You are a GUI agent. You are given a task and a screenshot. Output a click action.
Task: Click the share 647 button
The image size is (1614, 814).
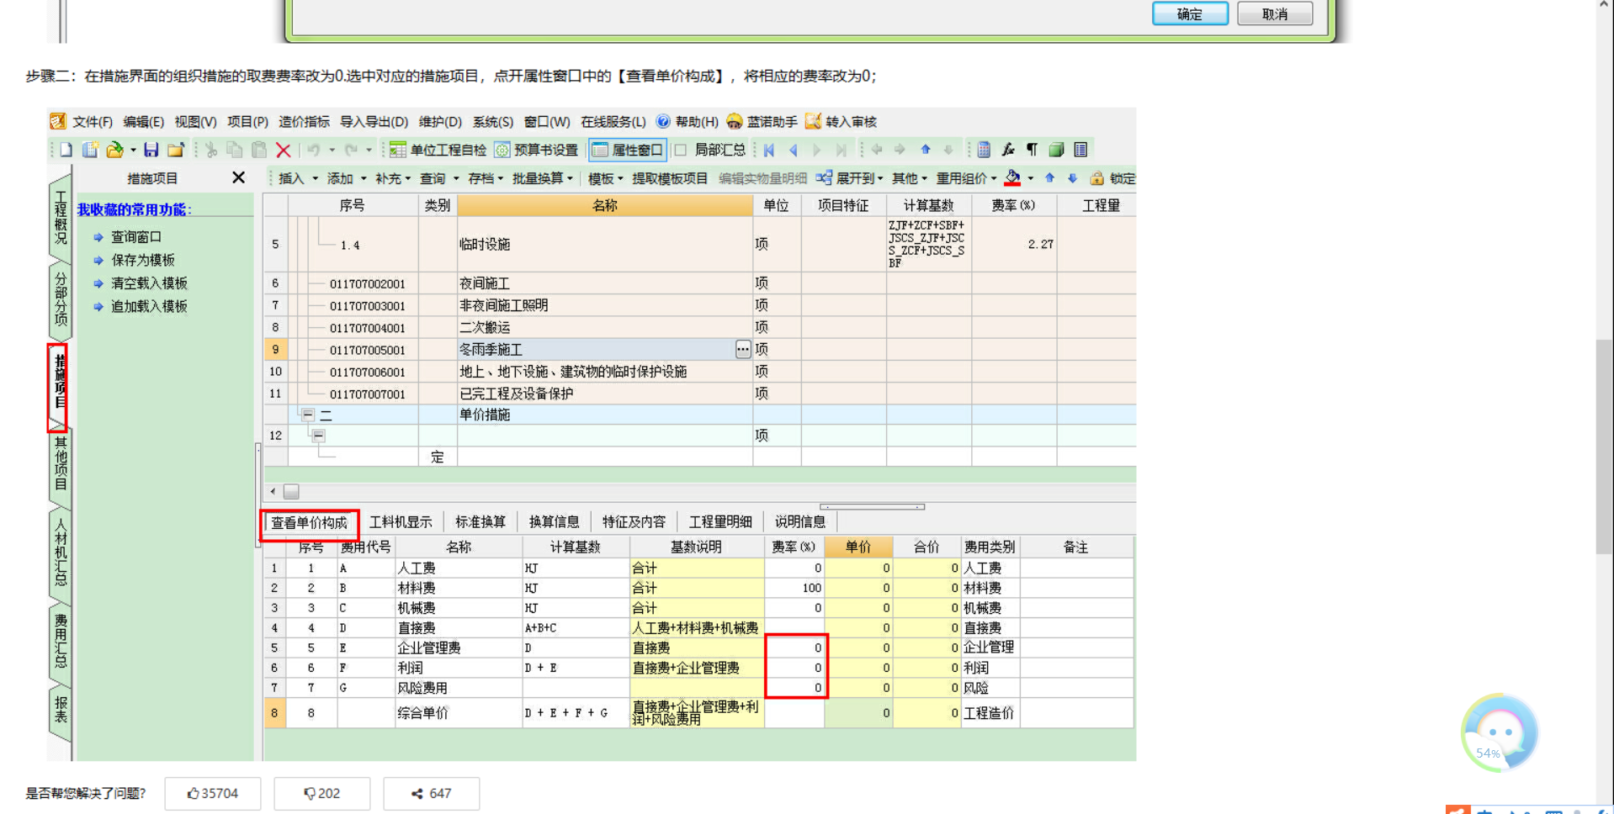click(x=432, y=793)
